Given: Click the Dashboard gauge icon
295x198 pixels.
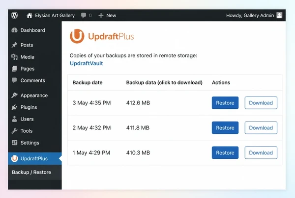Looking at the screenshot, I should pyautogui.click(x=14, y=30).
